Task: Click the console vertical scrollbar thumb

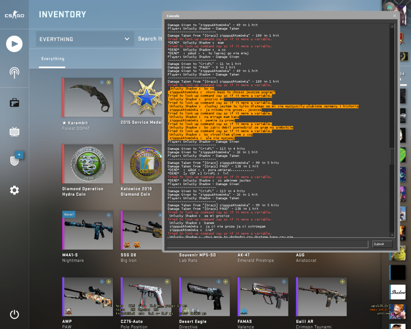Action: [392, 156]
